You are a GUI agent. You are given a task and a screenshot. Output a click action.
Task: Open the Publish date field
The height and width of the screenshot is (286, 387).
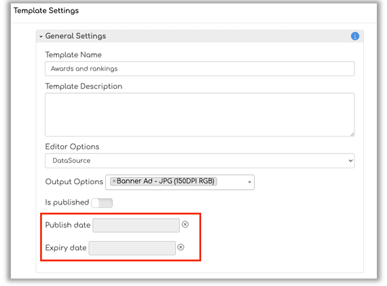(x=136, y=225)
